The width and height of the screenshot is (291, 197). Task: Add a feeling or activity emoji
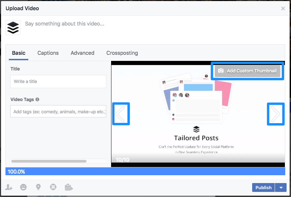coord(23,187)
